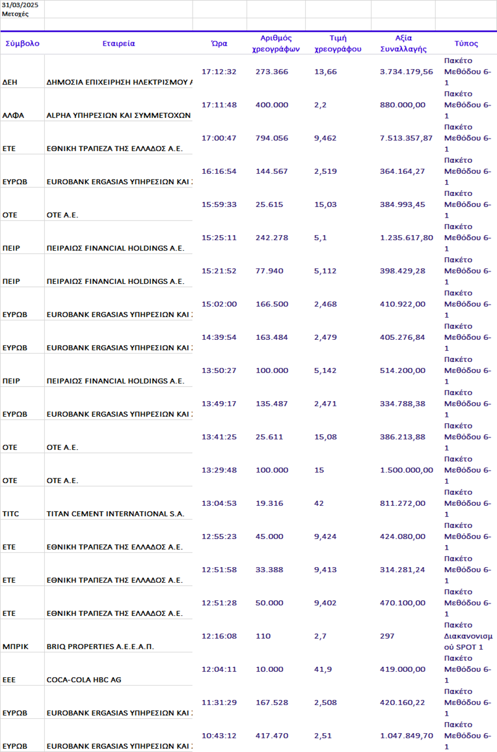Select the value cell 1.047.849,70
Image resolution: width=497 pixels, height=752 pixels.
click(x=407, y=735)
